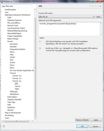Viewport: 104px width, 131px height.
Task: Select Report Design item
Action: point(13,38)
